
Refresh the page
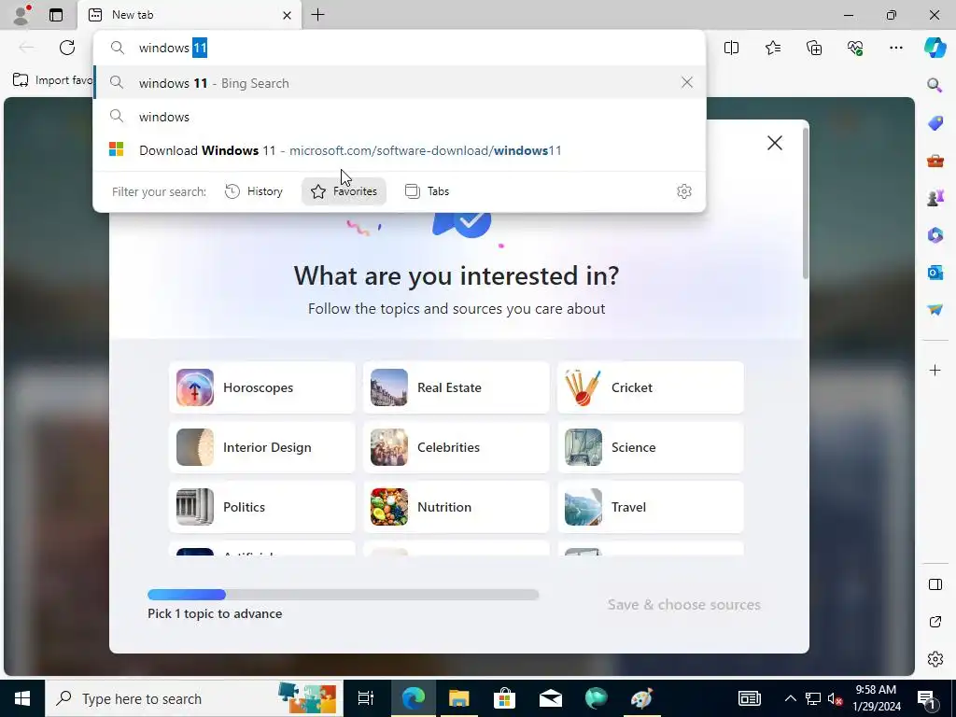point(67,48)
